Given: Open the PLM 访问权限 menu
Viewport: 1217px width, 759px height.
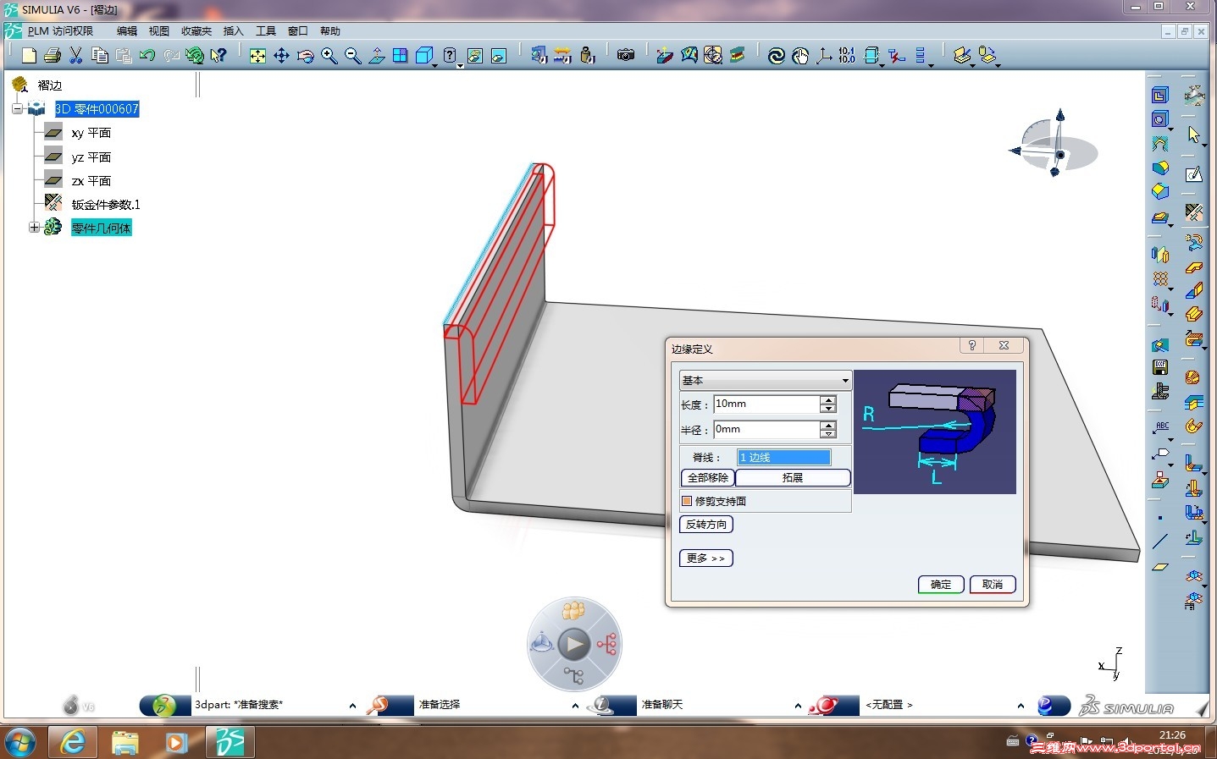Looking at the screenshot, I should [60, 31].
